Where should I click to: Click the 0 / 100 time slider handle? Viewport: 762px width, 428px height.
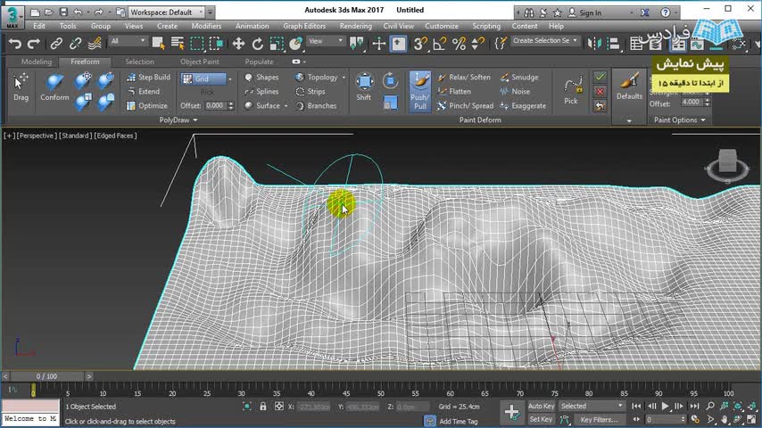coord(46,376)
